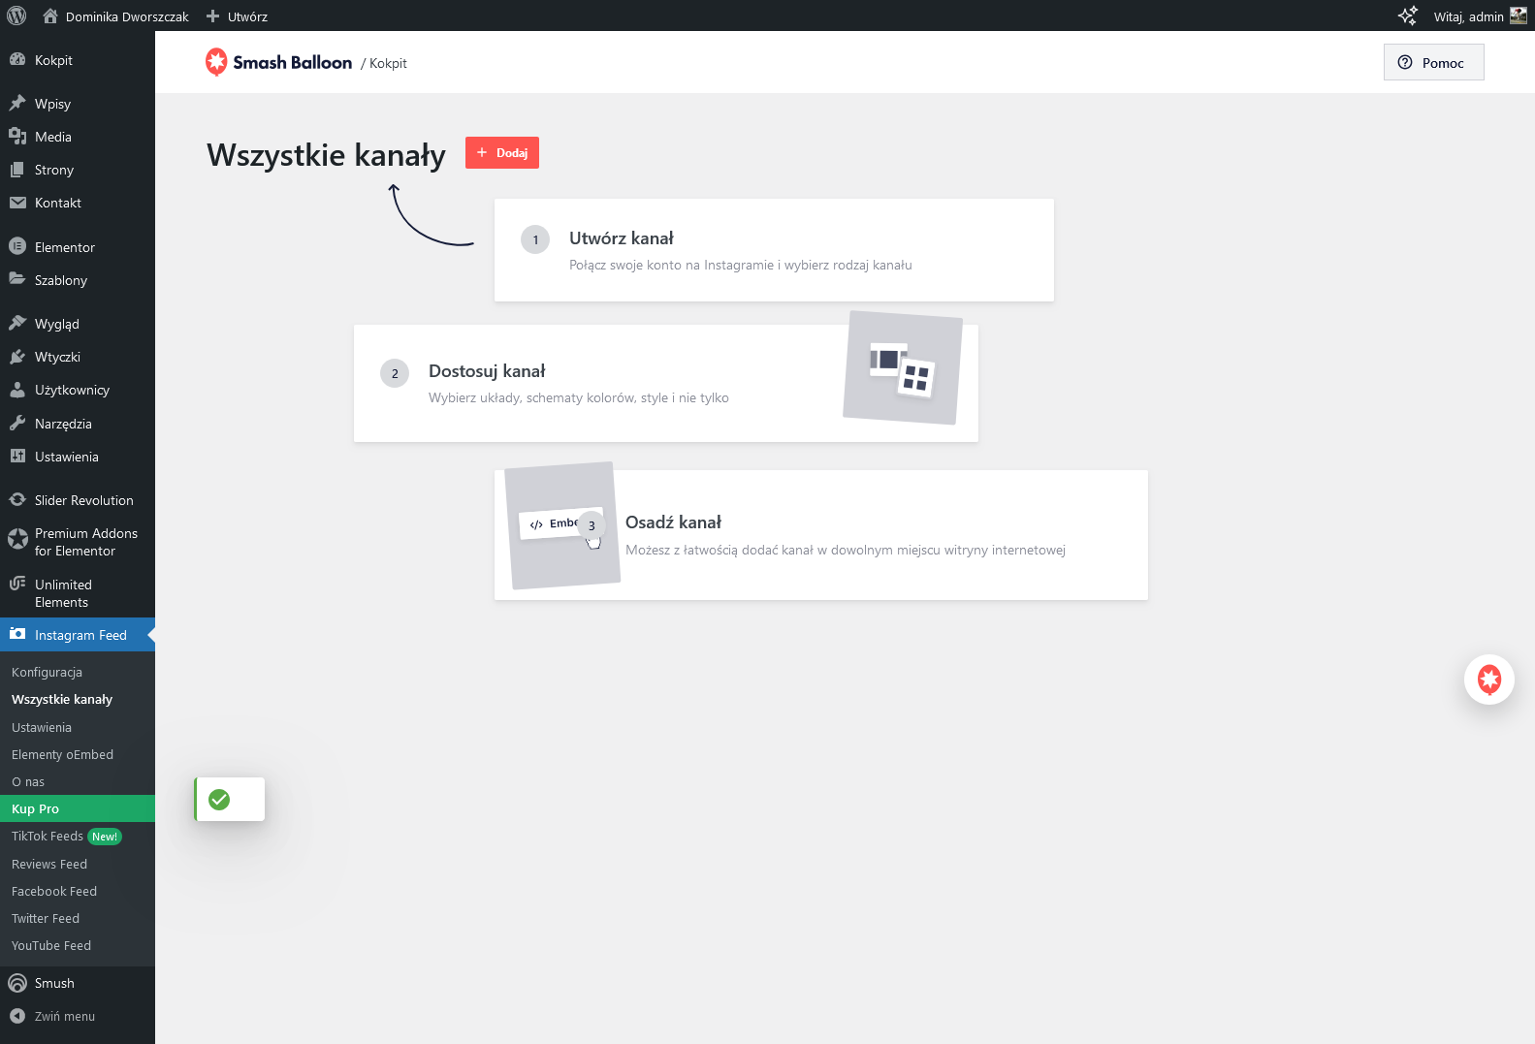This screenshot has width=1535, height=1044.
Task: Click the Smash Balloon logo in header
Action: coord(279,63)
